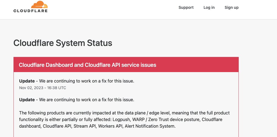Click the Cloudflare System Status heading
277x137 pixels.
pyautogui.click(x=63, y=43)
